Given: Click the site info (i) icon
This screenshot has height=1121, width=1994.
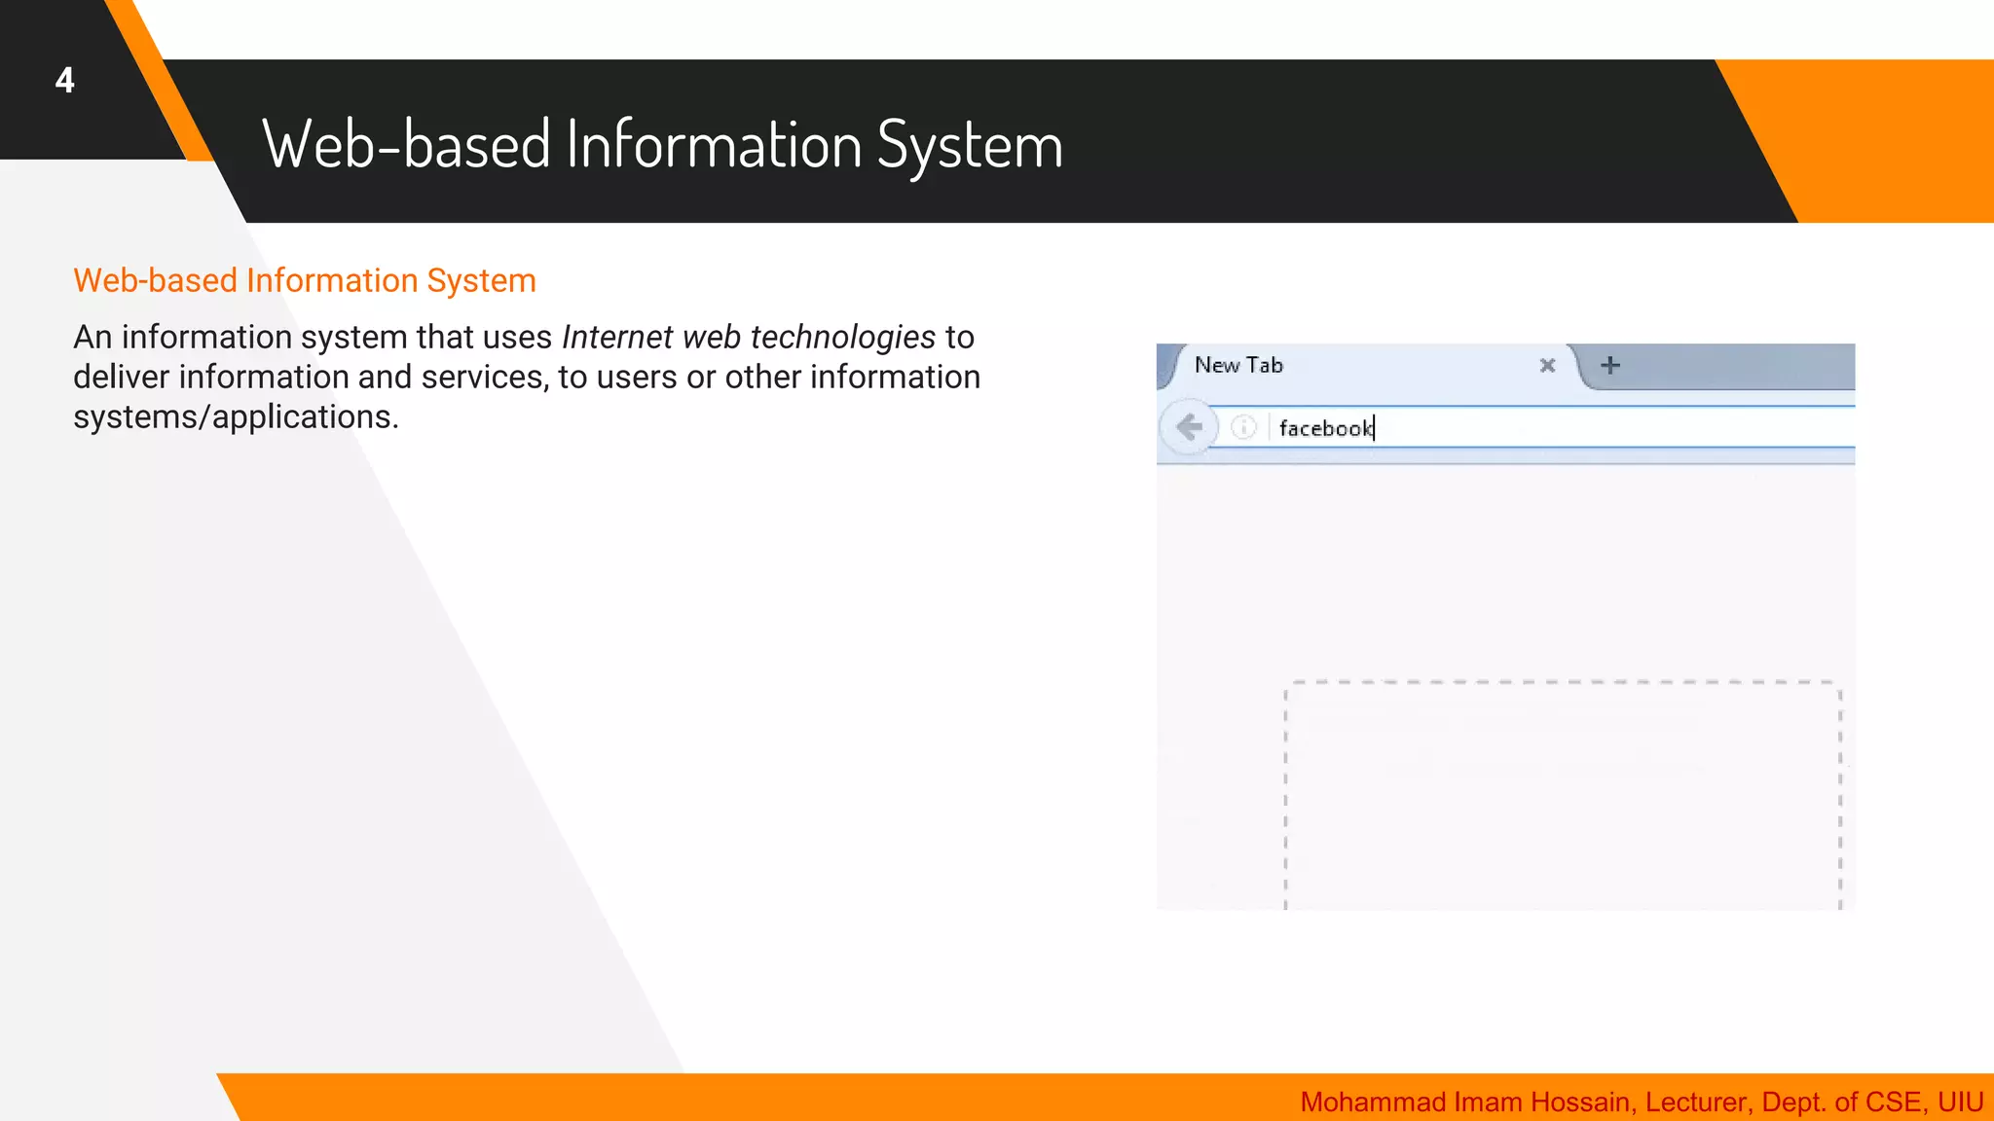Looking at the screenshot, I should [1243, 427].
